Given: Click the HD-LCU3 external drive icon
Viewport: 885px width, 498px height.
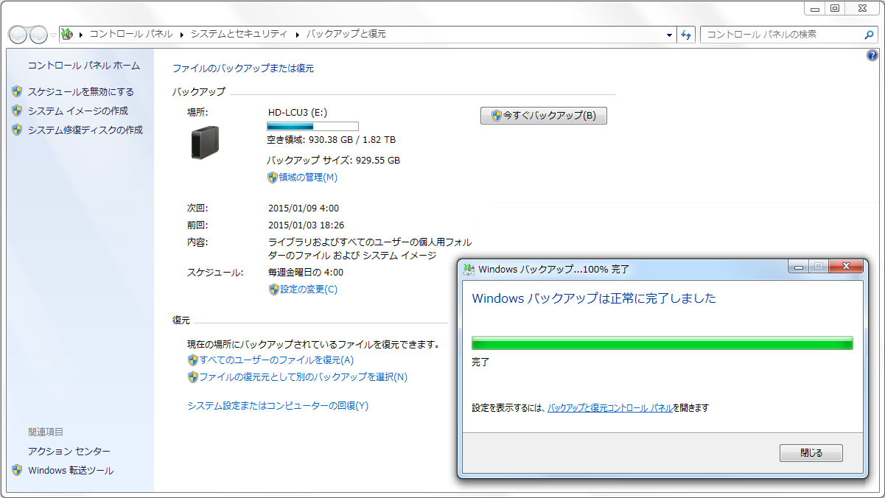Looking at the screenshot, I should coord(206,143).
